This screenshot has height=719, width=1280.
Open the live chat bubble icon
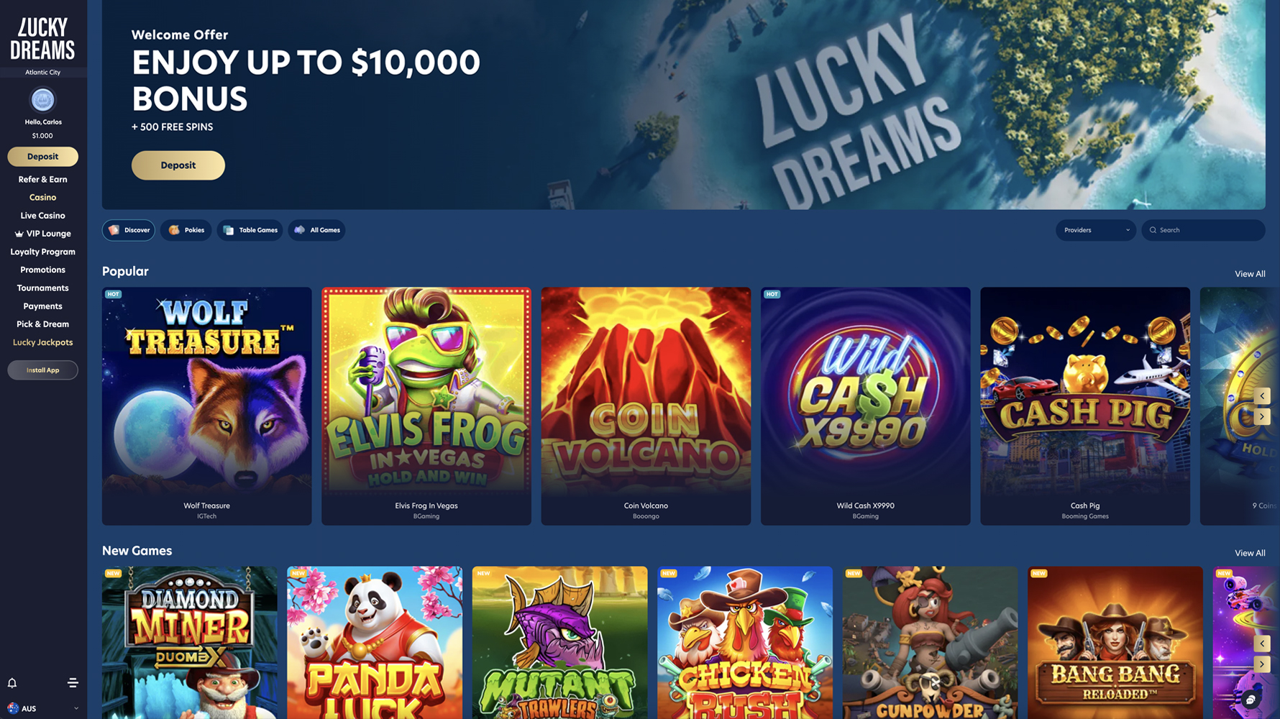1251,700
